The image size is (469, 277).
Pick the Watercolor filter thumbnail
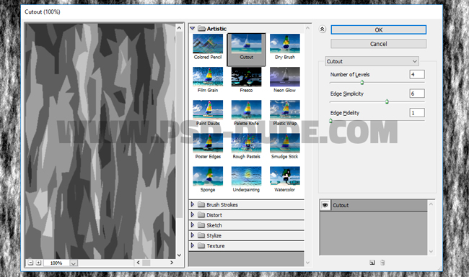[x=284, y=176]
